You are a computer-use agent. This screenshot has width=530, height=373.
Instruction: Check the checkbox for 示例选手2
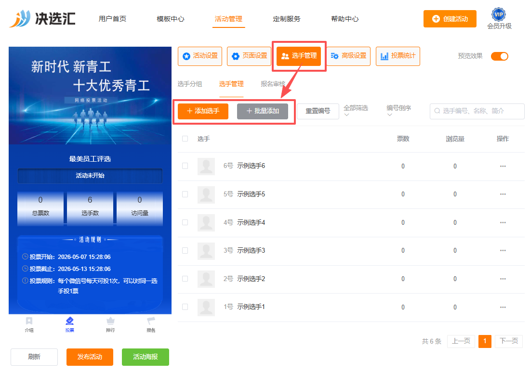pyautogui.click(x=185, y=279)
